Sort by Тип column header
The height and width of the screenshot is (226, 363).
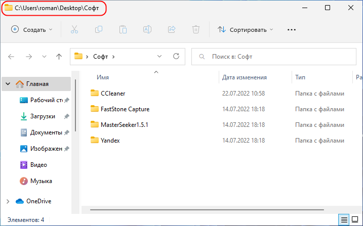(x=300, y=77)
